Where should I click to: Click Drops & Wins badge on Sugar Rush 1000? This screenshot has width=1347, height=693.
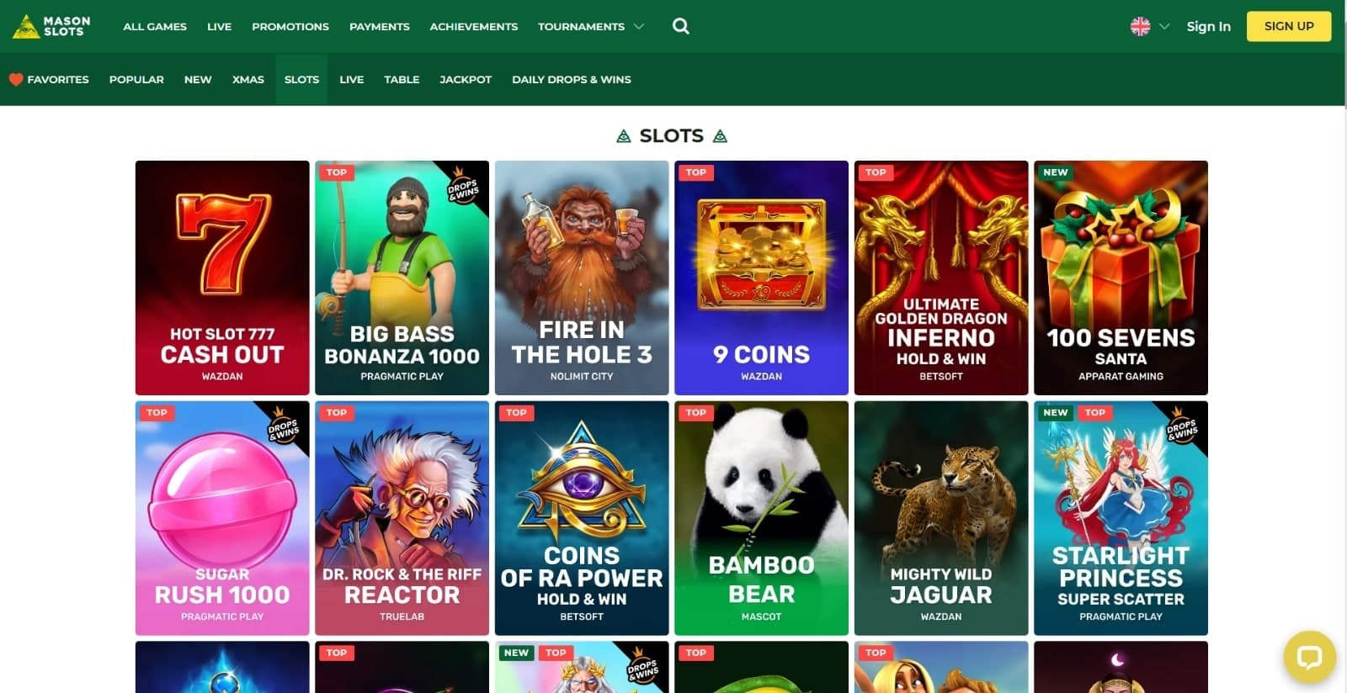click(x=284, y=426)
